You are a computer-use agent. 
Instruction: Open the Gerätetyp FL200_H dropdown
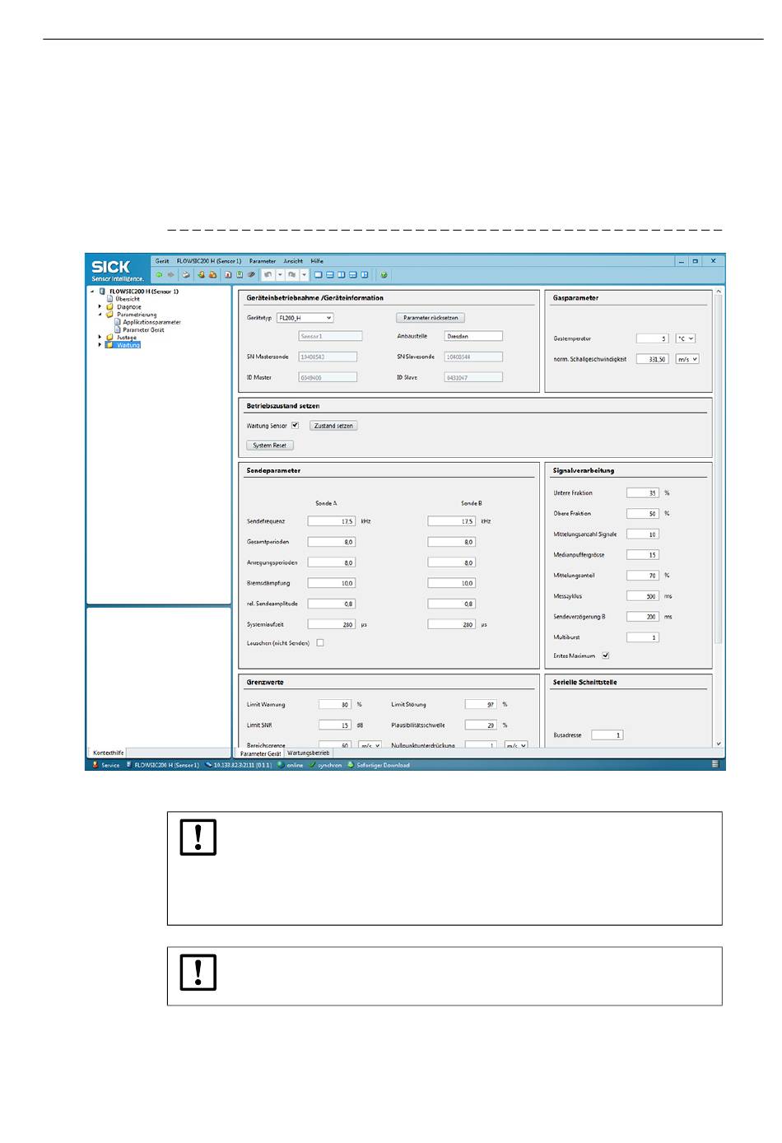point(305,318)
